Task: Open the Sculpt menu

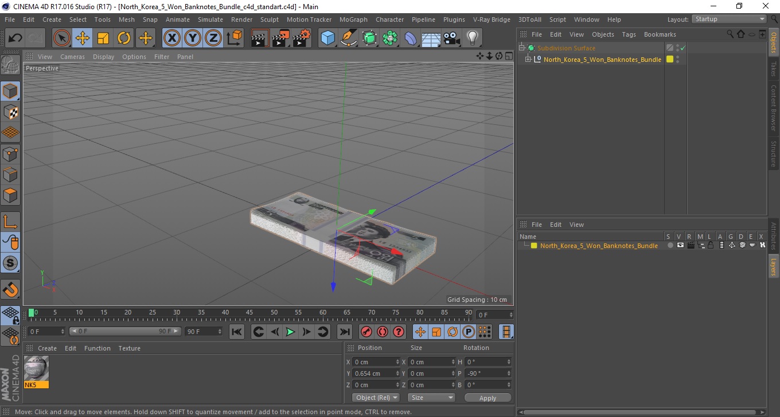Action: pyautogui.click(x=270, y=19)
